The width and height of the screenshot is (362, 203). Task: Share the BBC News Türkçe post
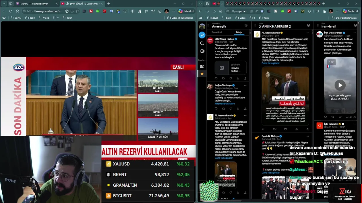click(x=245, y=78)
